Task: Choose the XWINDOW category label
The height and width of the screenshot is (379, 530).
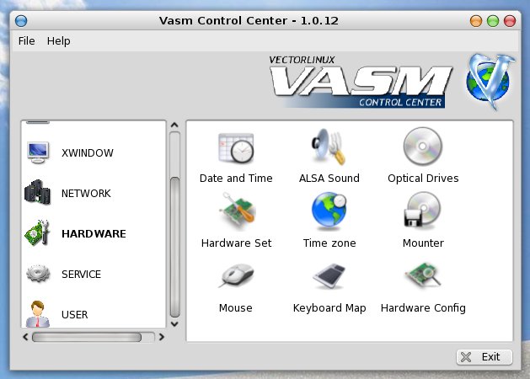Action: click(x=87, y=153)
